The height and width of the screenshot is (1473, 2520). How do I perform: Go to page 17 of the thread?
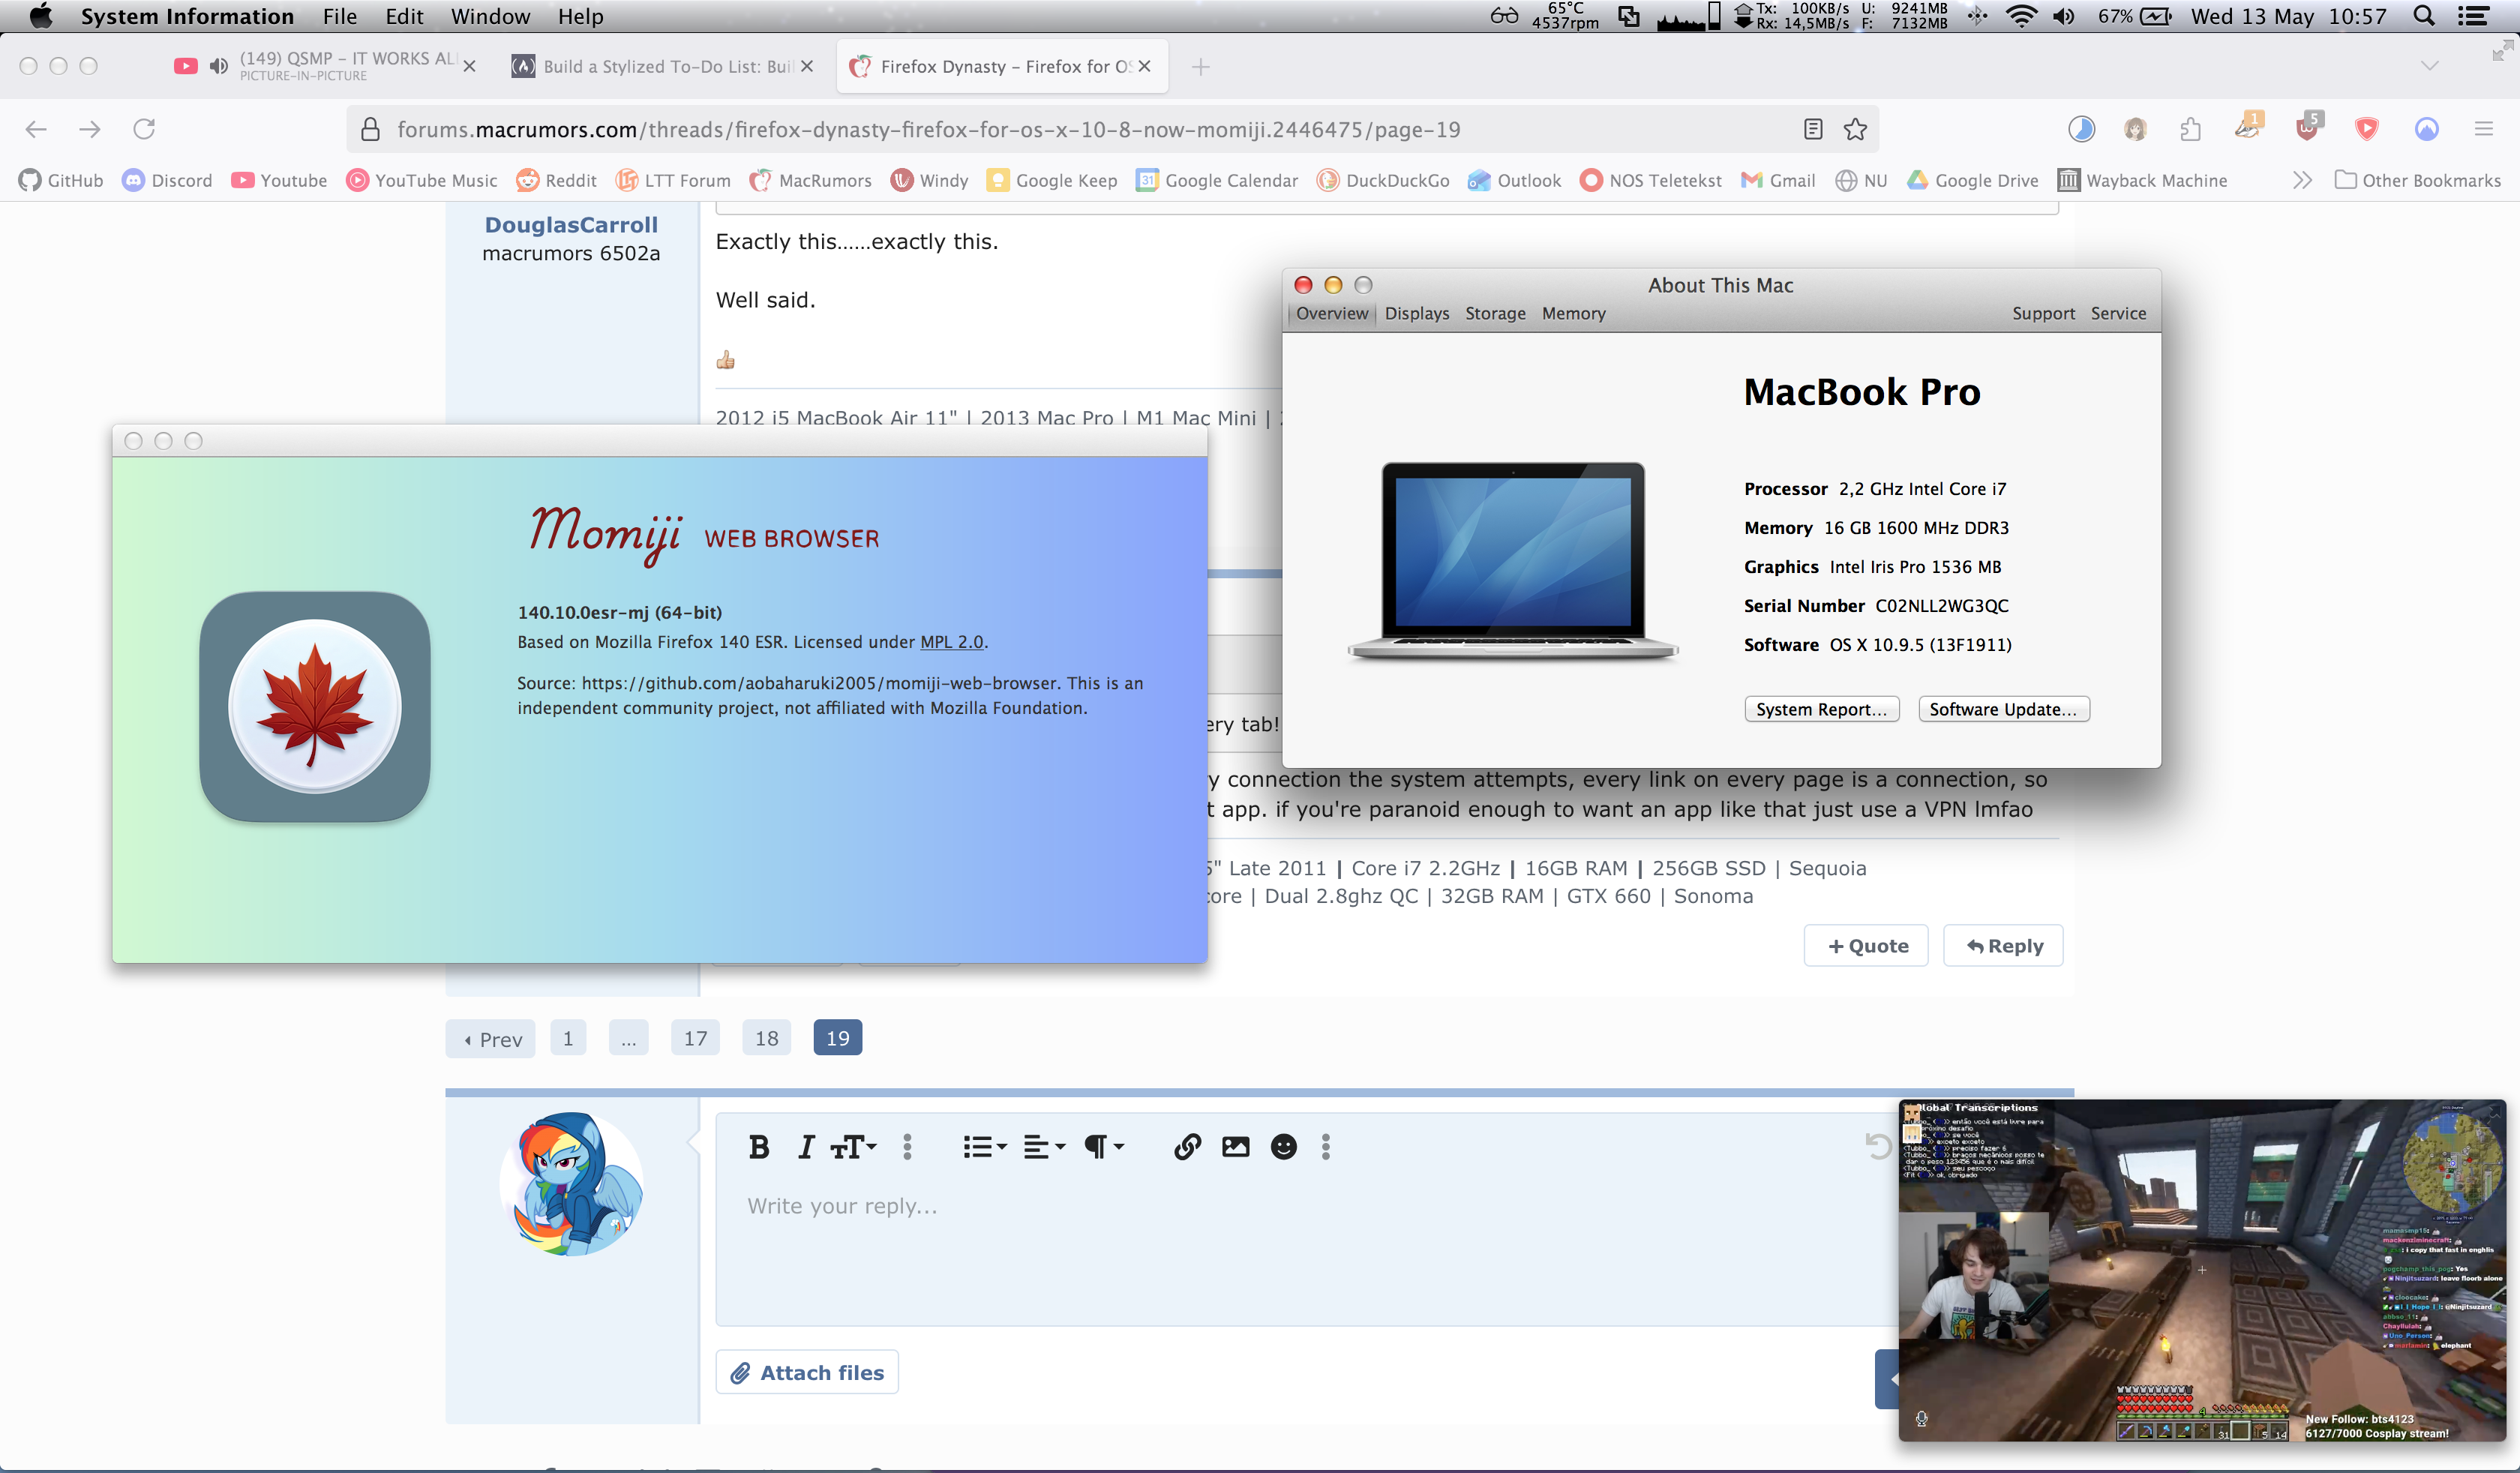[x=695, y=1038]
